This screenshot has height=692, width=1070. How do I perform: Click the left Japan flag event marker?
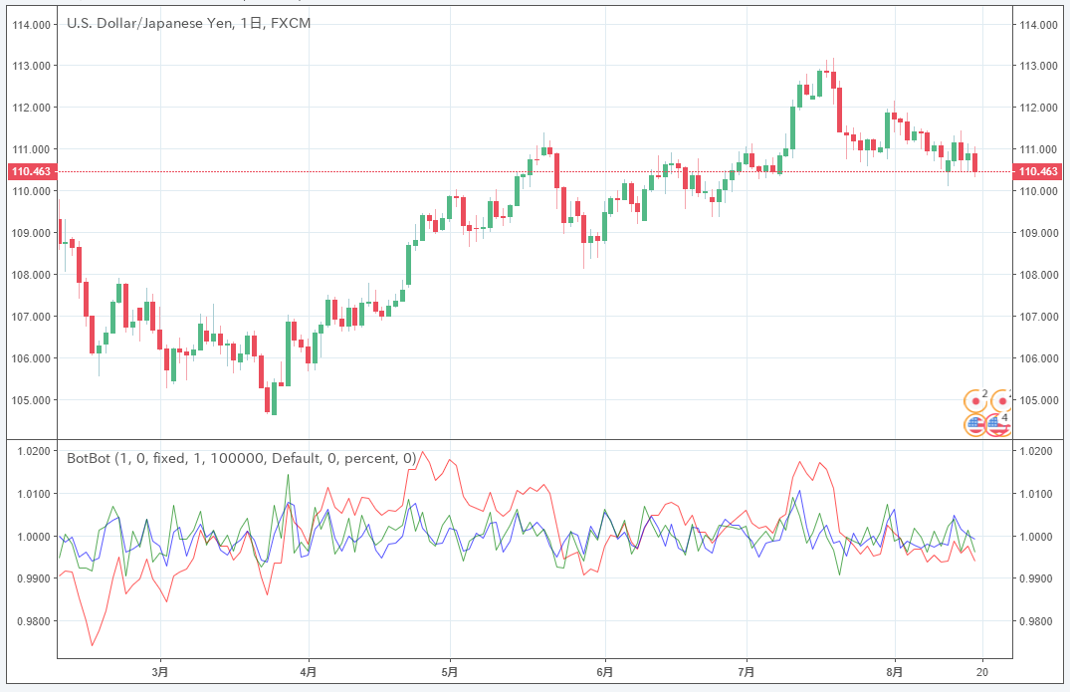tap(974, 402)
